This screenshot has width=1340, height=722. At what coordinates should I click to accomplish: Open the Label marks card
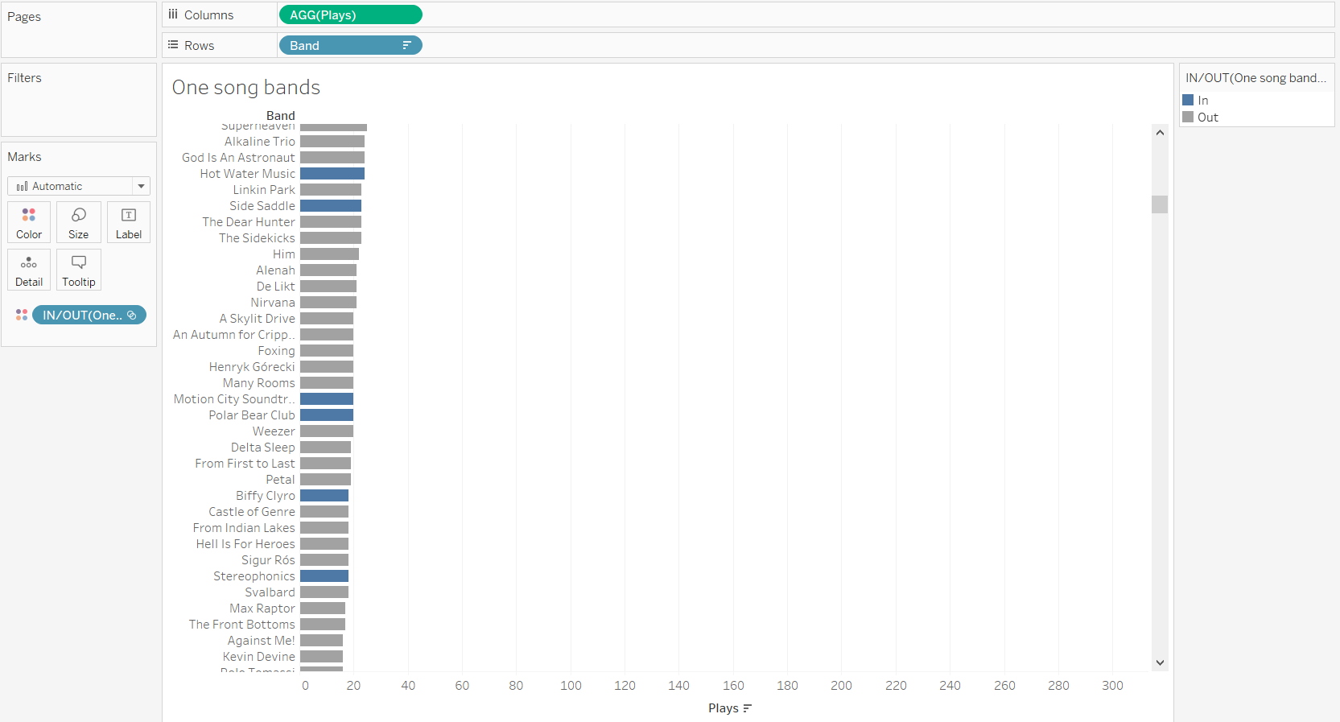129,222
